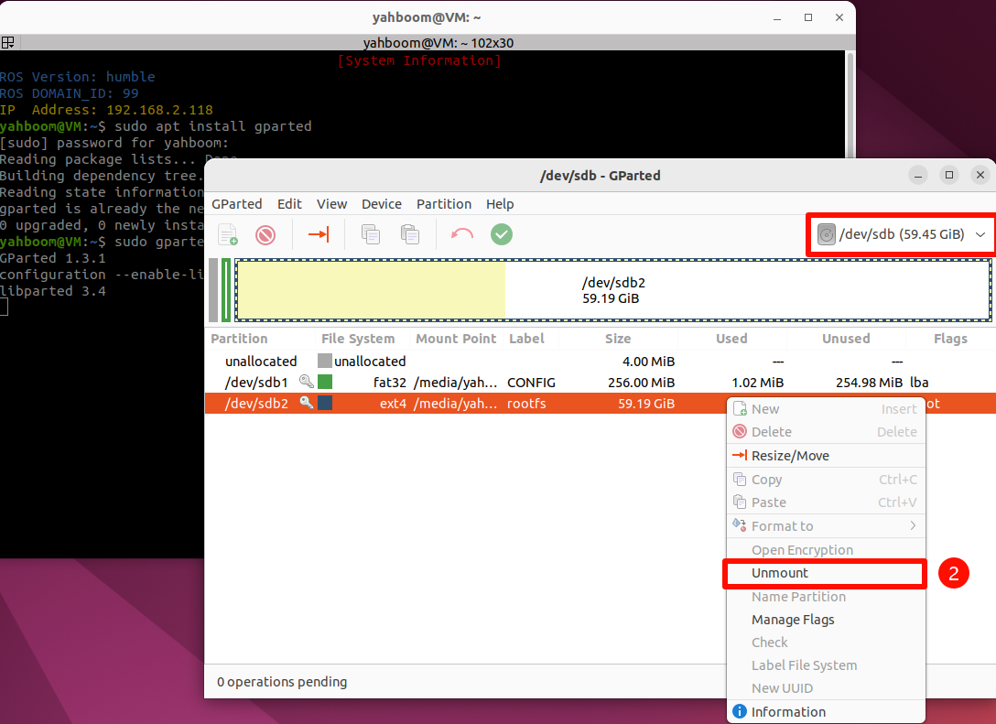Maximize the GParted window
This screenshot has width=996, height=724.
point(949,176)
